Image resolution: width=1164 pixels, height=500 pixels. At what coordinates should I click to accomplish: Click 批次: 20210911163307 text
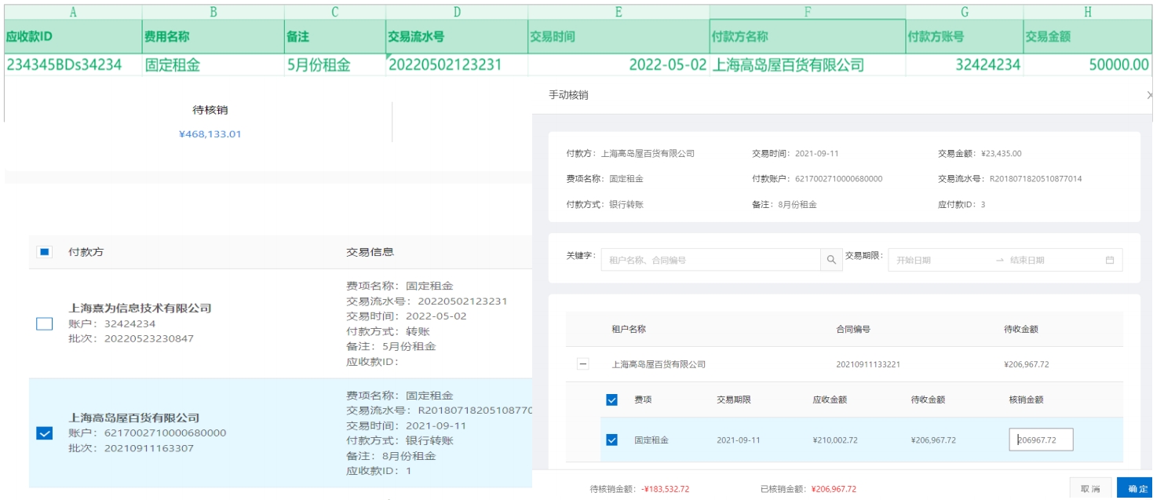pyautogui.click(x=131, y=448)
